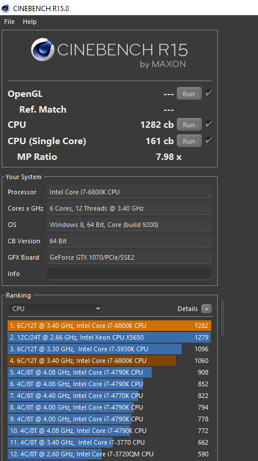Open the Help menu
The height and width of the screenshot is (461, 258).
[x=30, y=22]
